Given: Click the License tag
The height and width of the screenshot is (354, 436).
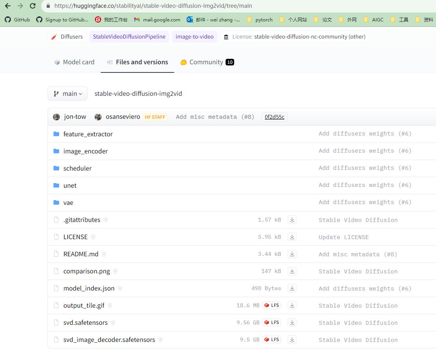Looking at the screenshot, I should coord(295,37).
